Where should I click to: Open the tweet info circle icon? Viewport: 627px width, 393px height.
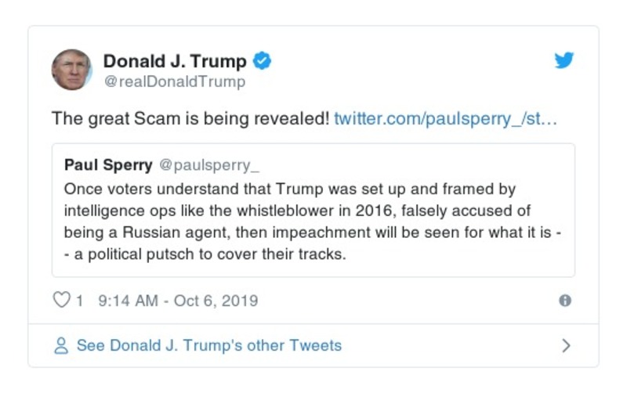point(565,301)
